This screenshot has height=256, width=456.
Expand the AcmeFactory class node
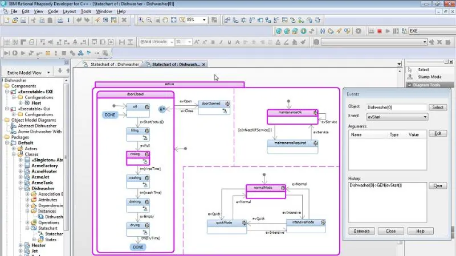point(21,166)
